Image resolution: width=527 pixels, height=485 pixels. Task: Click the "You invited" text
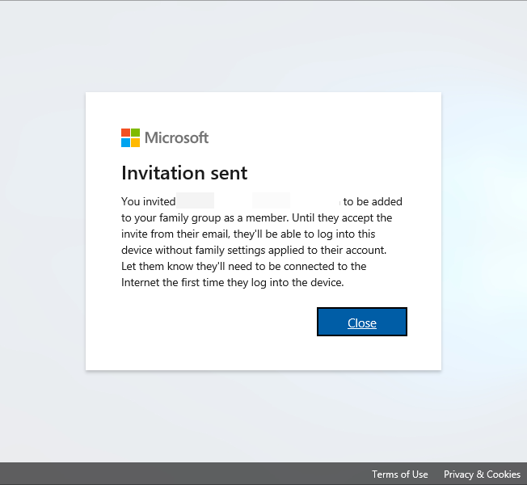point(148,201)
